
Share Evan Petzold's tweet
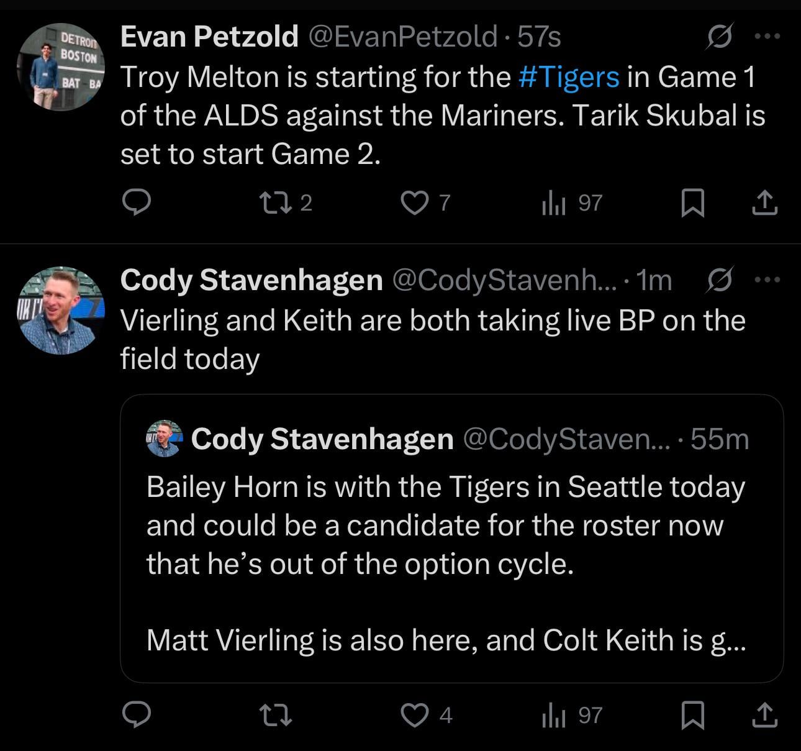[x=764, y=203]
